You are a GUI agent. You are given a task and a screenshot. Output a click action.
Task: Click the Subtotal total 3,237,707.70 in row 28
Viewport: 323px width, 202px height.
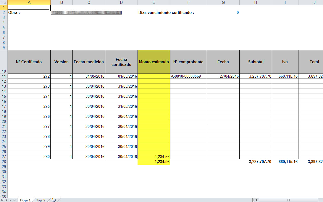pyautogui.click(x=256, y=162)
